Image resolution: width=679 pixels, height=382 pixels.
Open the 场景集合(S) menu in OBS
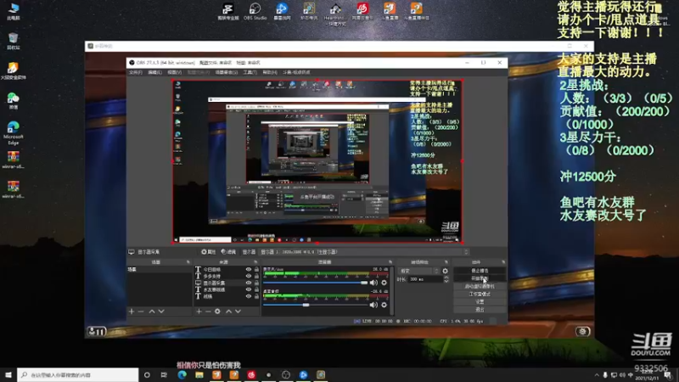(227, 72)
